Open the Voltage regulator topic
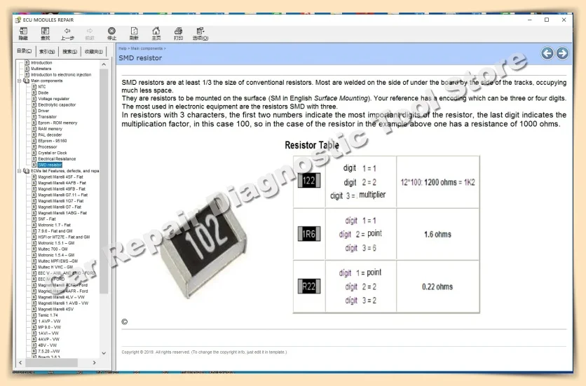The image size is (586, 386). (53, 99)
